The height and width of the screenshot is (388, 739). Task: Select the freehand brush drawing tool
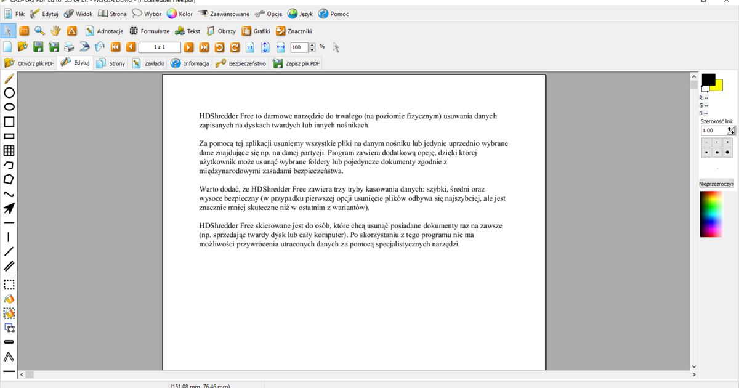pos(9,79)
